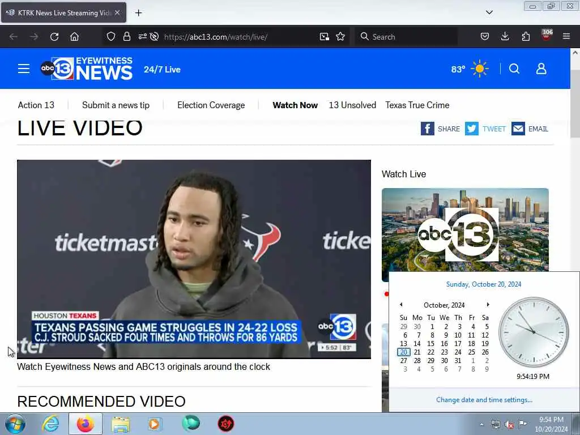The width and height of the screenshot is (580, 435).
Task: Open the 24/7 Live link
Action: tap(162, 70)
